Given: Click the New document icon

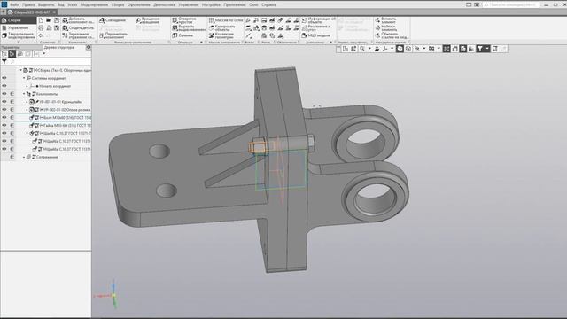Looking at the screenshot, I should [x=41, y=20].
